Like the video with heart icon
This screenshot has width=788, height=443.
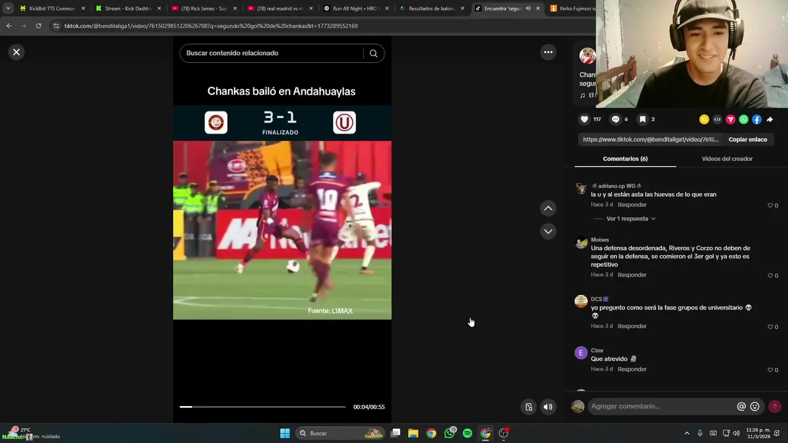[584, 119]
